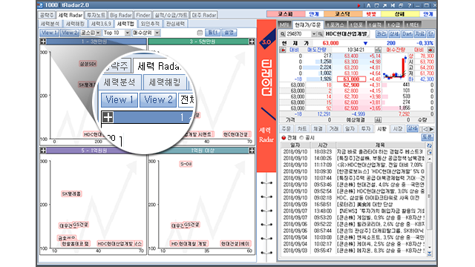Click the red play arrow in title bar

coord(358,5)
